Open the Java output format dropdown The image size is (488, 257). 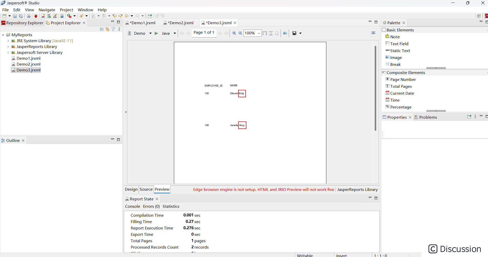[175, 33]
